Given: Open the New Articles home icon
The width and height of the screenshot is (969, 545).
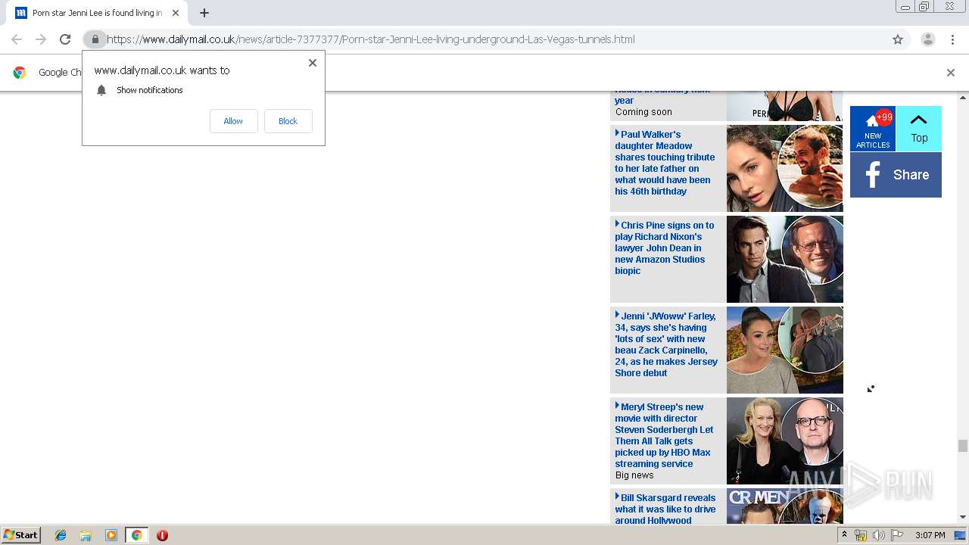Looking at the screenshot, I should pos(873,129).
